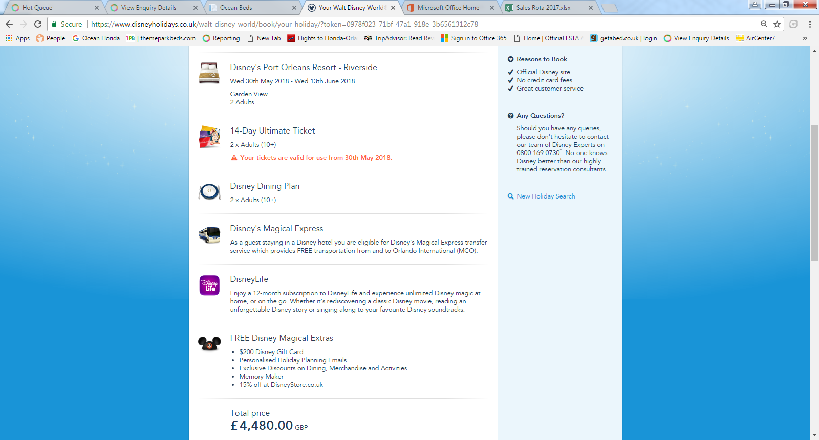The width and height of the screenshot is (819, 440).
Task: Open the View Enquiry Details bookmark
Action: point(697,38)
